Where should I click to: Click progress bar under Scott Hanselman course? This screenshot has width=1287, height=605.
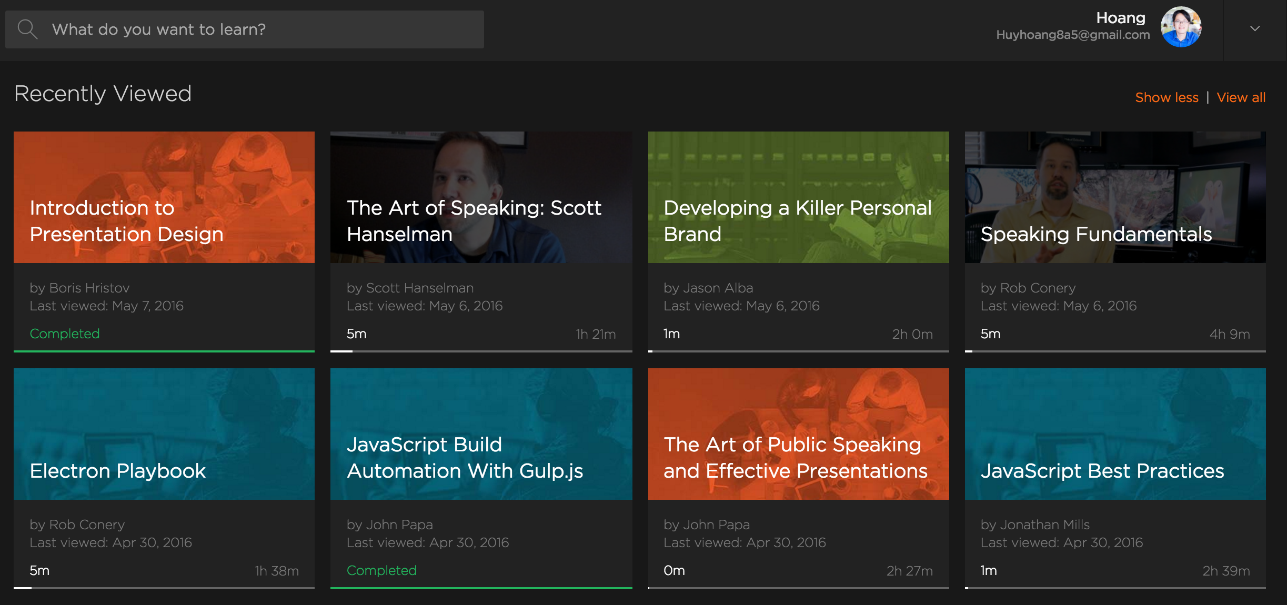point(481,351)
